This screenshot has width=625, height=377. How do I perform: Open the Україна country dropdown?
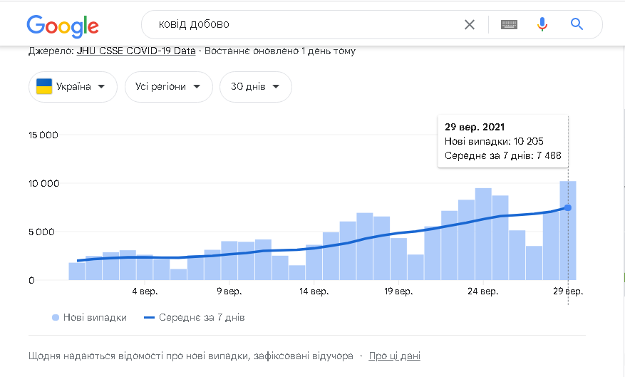tap(73, 87)
